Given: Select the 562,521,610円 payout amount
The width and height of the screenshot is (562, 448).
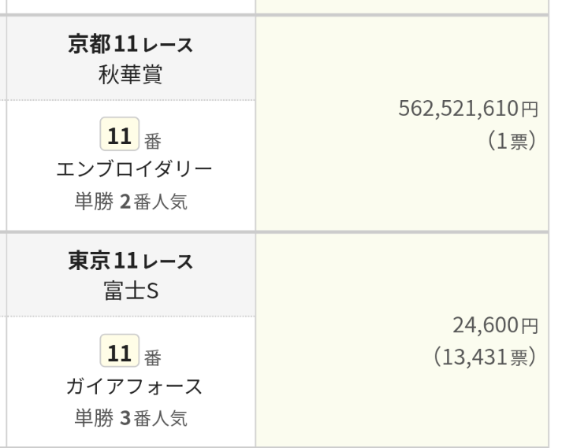Looking at the screenshot, I should 471,109.
